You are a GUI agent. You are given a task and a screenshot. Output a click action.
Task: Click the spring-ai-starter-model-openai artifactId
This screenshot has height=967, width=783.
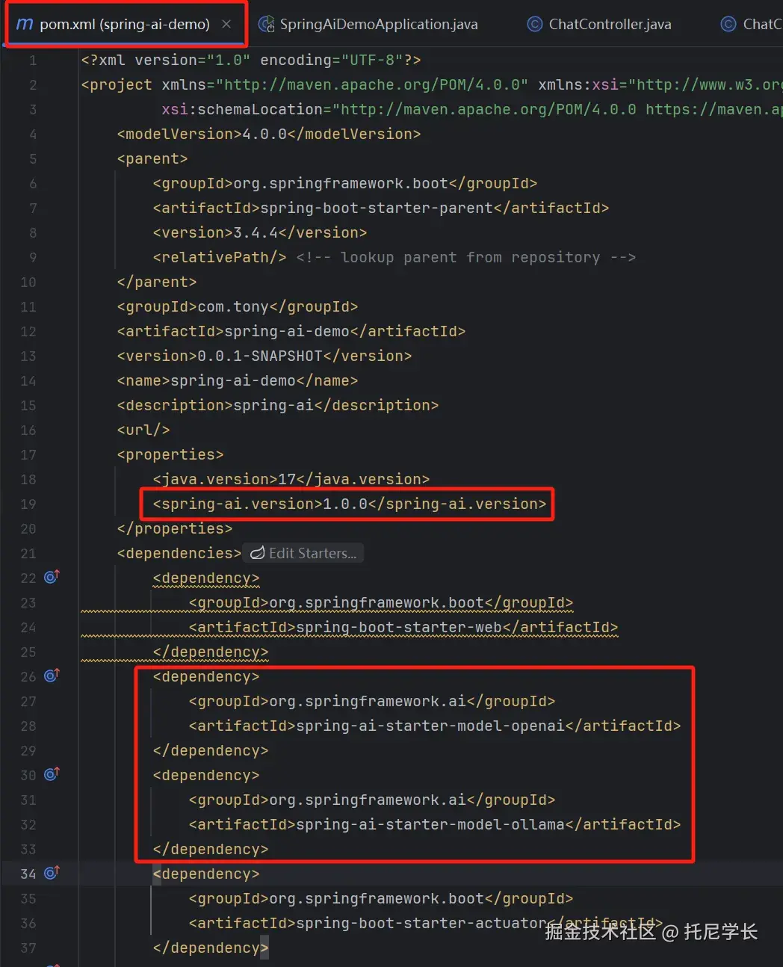coord(430,726)
